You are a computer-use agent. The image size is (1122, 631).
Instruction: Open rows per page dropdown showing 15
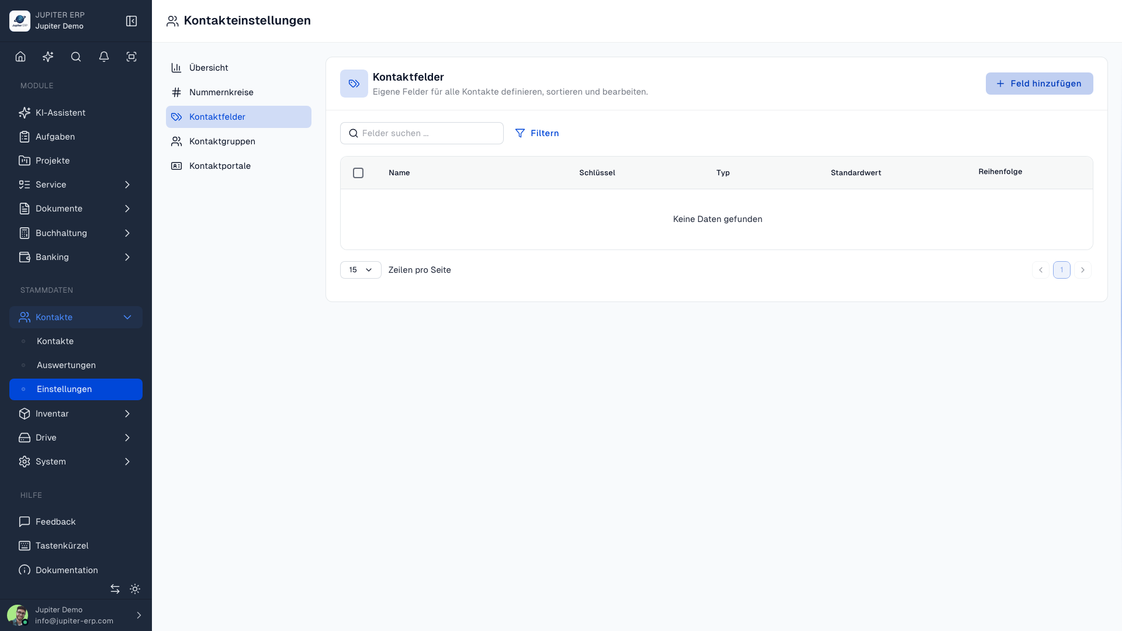coord(361,270)
